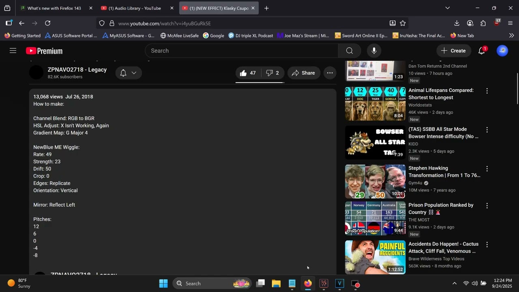
Task: Open the YouTube hamburger guide menu
Action: click(x=13, y=51)
